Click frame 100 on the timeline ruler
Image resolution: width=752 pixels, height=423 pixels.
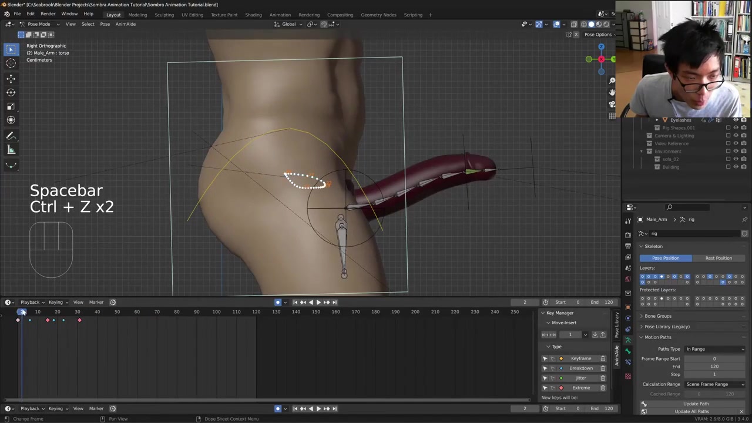[x=216, y=312]
